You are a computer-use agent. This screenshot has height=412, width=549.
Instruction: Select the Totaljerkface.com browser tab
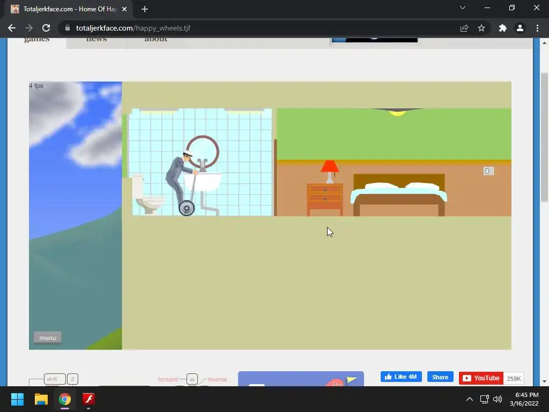[x=69, y=9]
